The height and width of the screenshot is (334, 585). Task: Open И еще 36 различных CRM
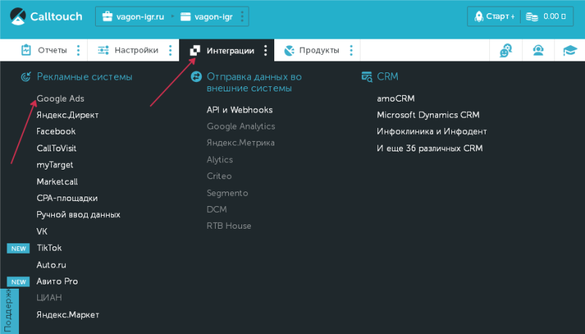430,148
